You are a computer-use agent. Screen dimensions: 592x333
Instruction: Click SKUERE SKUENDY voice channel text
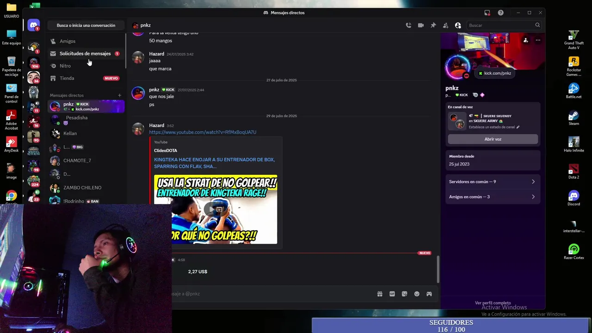point(497,116)
